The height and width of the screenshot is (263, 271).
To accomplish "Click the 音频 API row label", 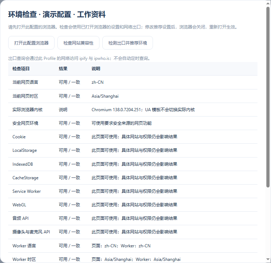I will click(x=21, y=218).
